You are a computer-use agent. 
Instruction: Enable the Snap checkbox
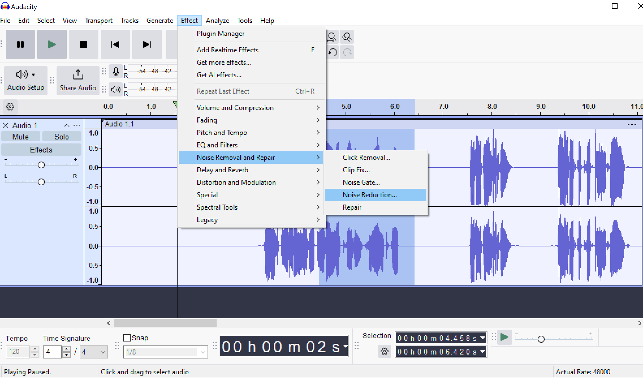[127, 338]
